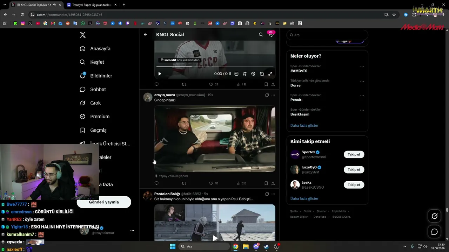Screen dimensions: 449x252
Task: Open more options for Beşiktaşım trend
Action: (x=362, y=110)
